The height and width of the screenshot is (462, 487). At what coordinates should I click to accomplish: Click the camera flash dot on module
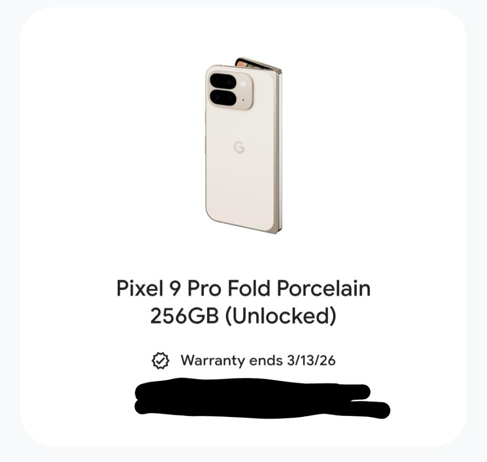point(243,83)
